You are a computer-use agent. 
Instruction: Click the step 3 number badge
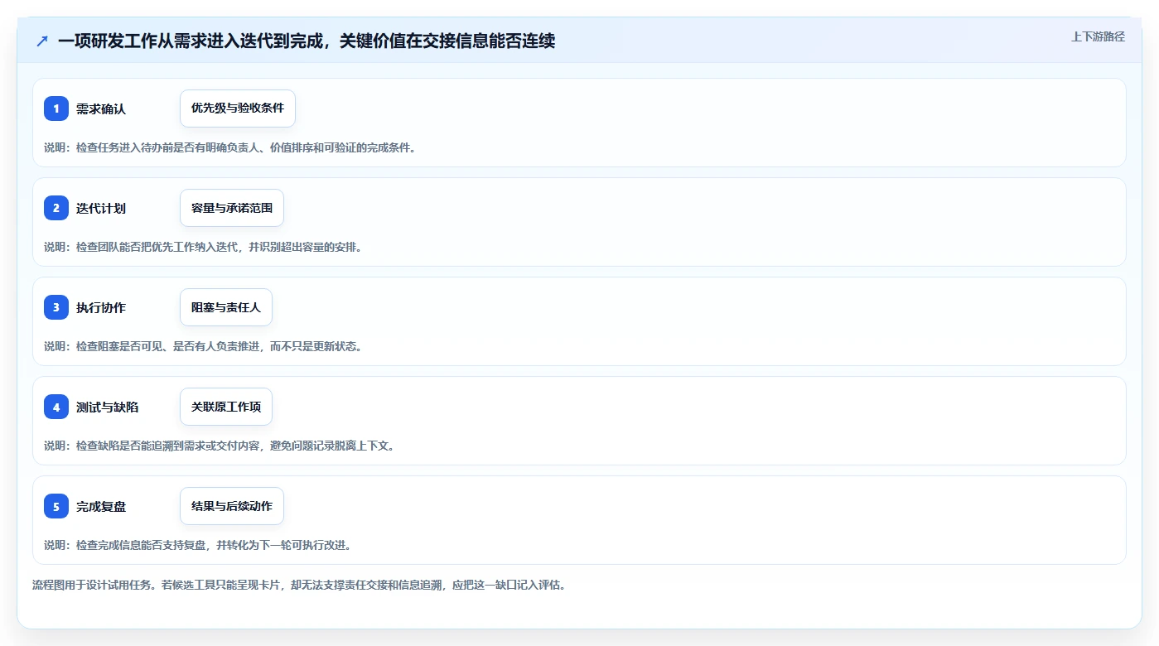[56, 307]
